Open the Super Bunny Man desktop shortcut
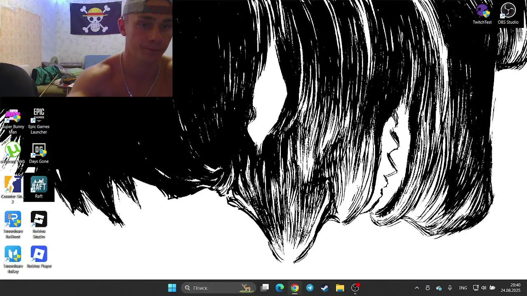 coord(13,121)
